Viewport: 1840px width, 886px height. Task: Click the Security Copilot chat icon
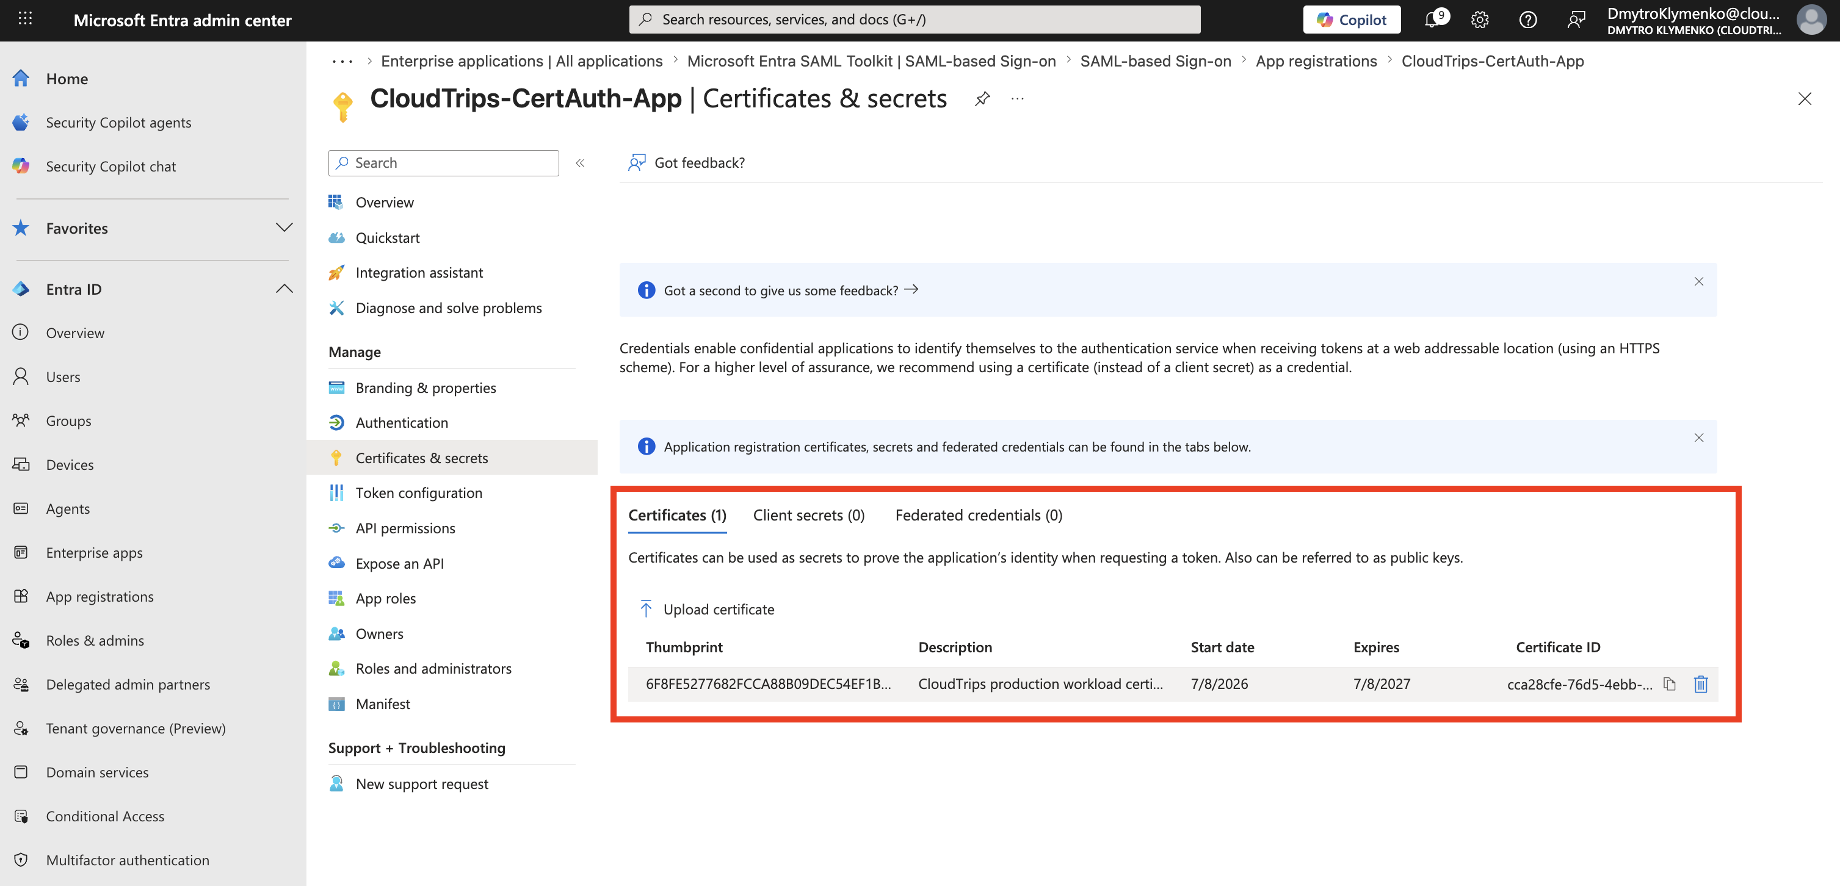click(21, 167)
